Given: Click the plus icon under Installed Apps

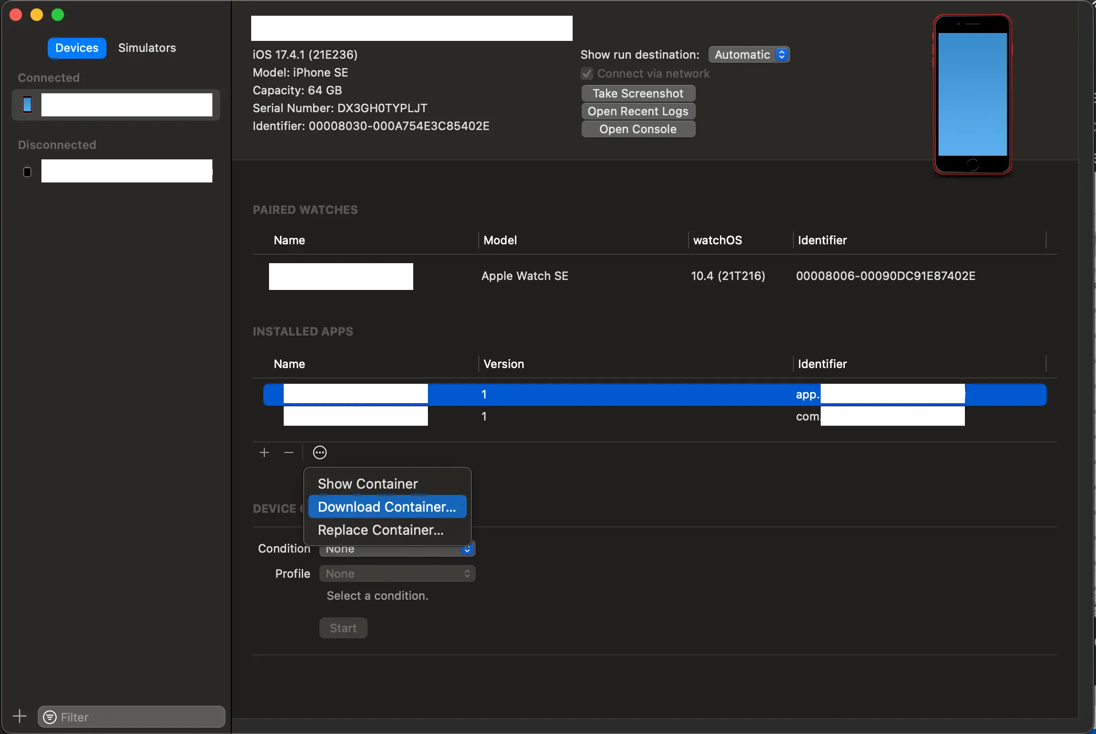Looking at the screenshot, I should coord(264,452).
